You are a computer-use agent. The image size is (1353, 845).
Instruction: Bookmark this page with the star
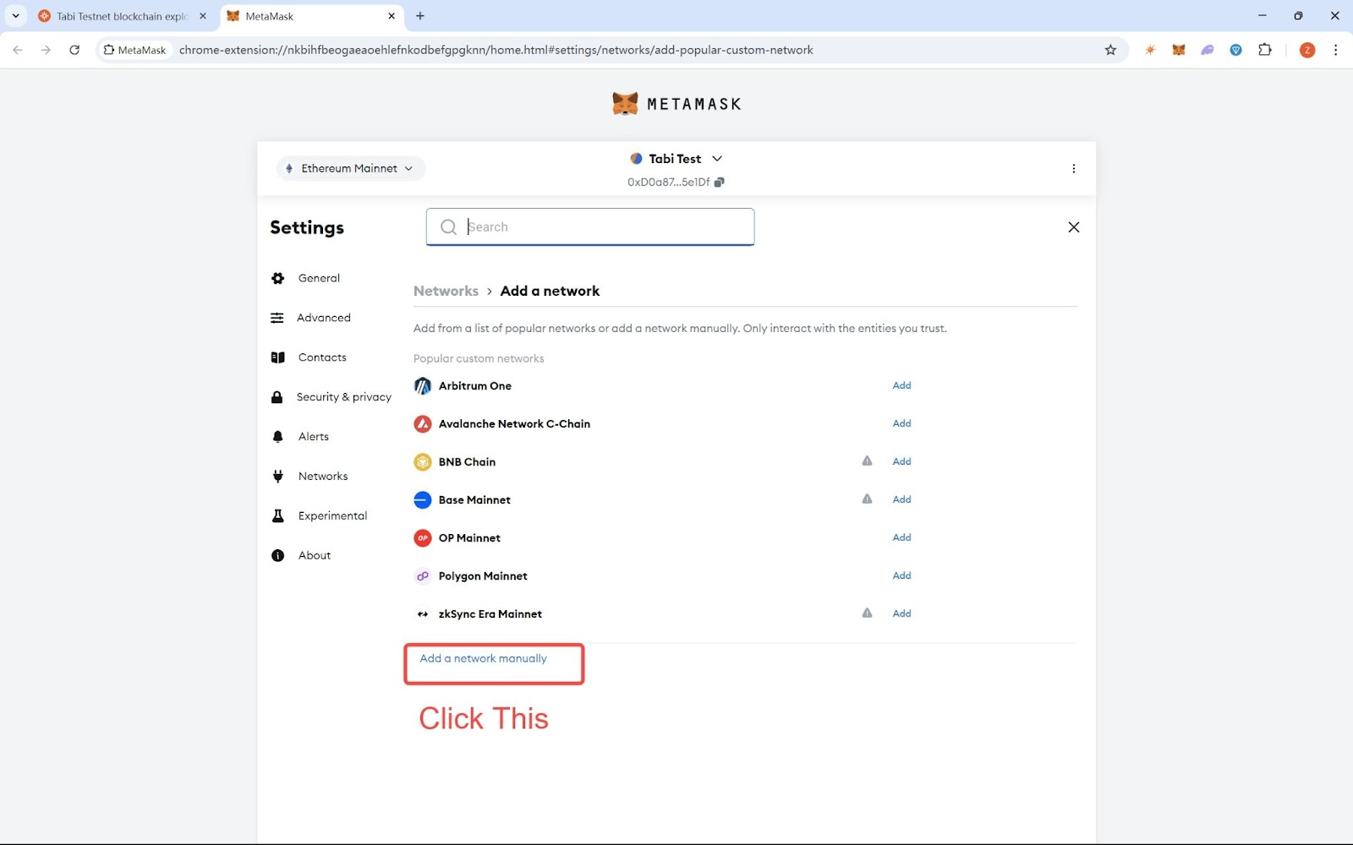click(x=1110, y=50)
